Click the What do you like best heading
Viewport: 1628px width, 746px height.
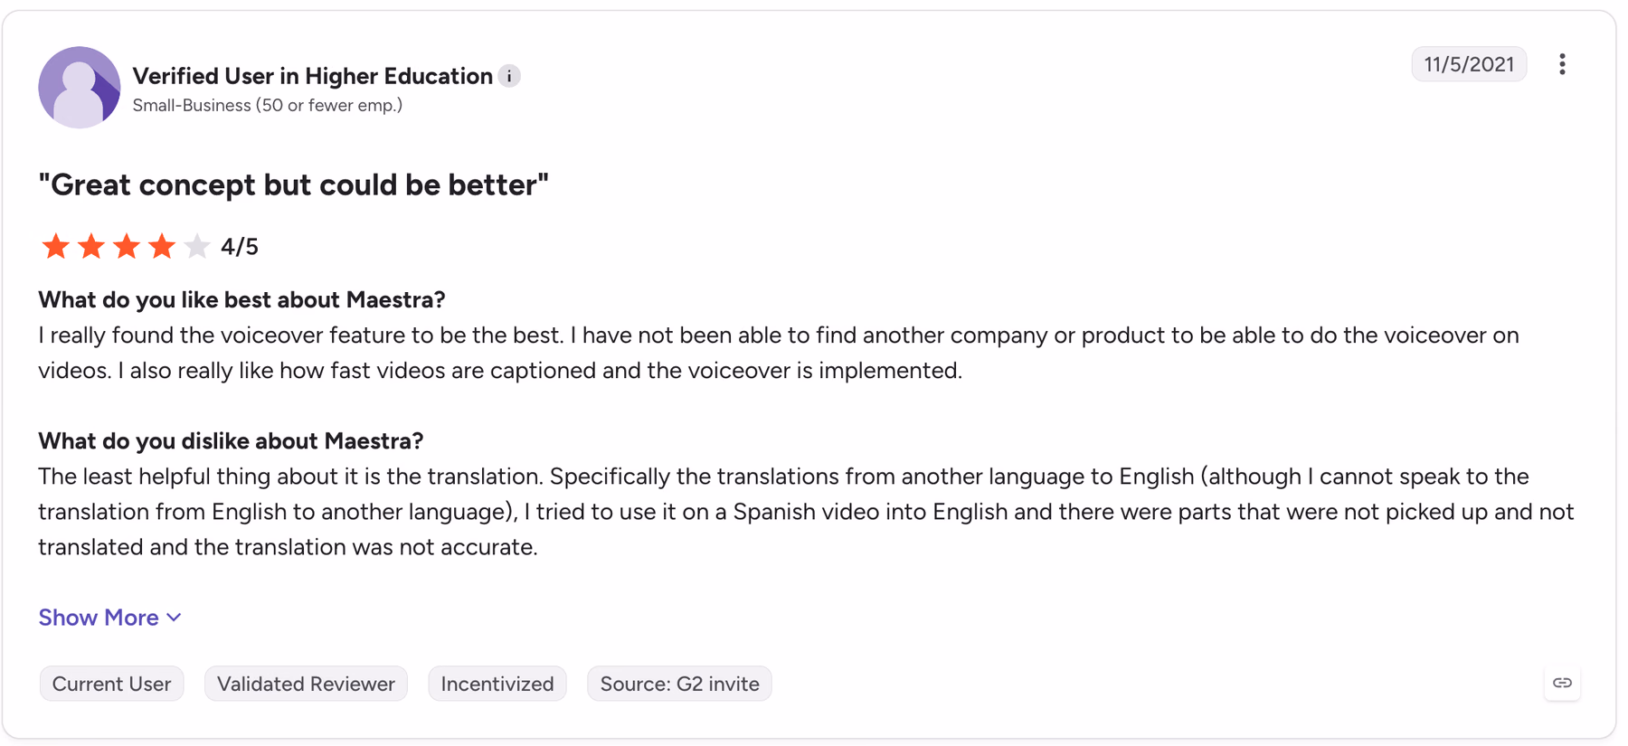pyautogui.click(x=241, y=299)
